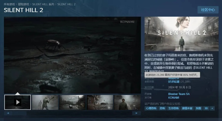Open developer Bloober Team SA page
The height and width of the screenshot is (121, 222).
[179, 94]
